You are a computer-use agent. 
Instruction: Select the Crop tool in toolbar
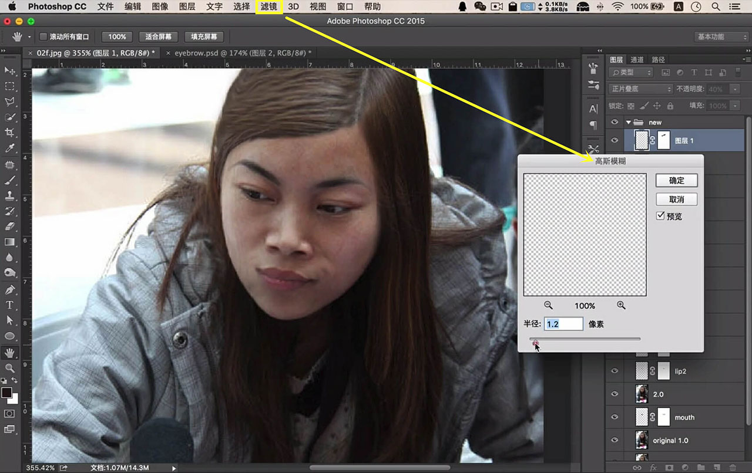point(9,133)
